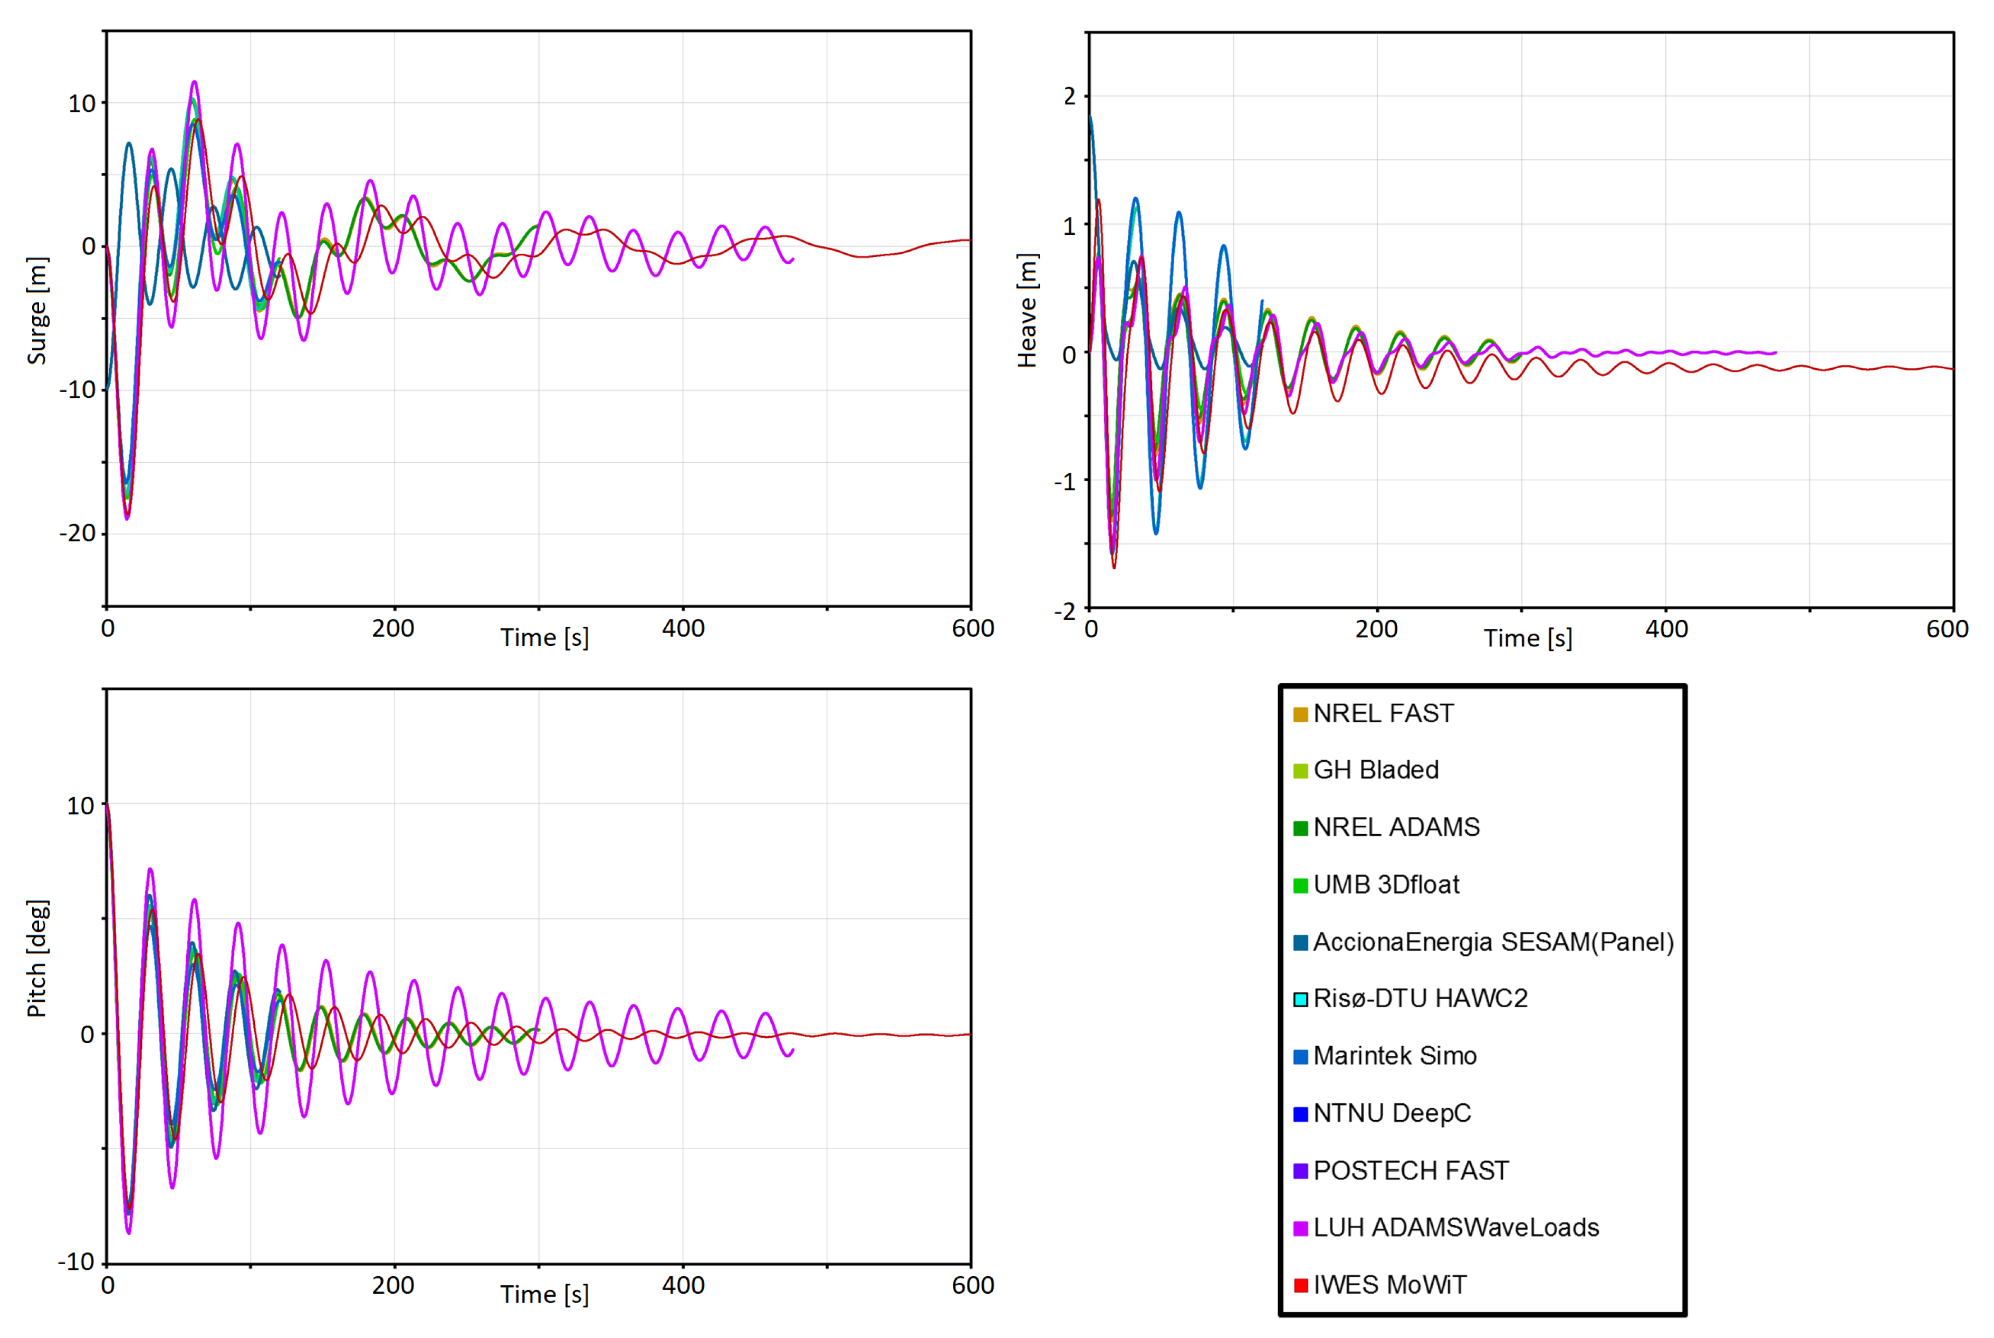The image size is (1994, 1338).
Task: Click the Risø-DTU HAWC2 cyan legend swatch
Action: (x=1300, y=999)
